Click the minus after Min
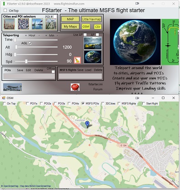Viewport: 180px width, 190px height. coord(57,36)
